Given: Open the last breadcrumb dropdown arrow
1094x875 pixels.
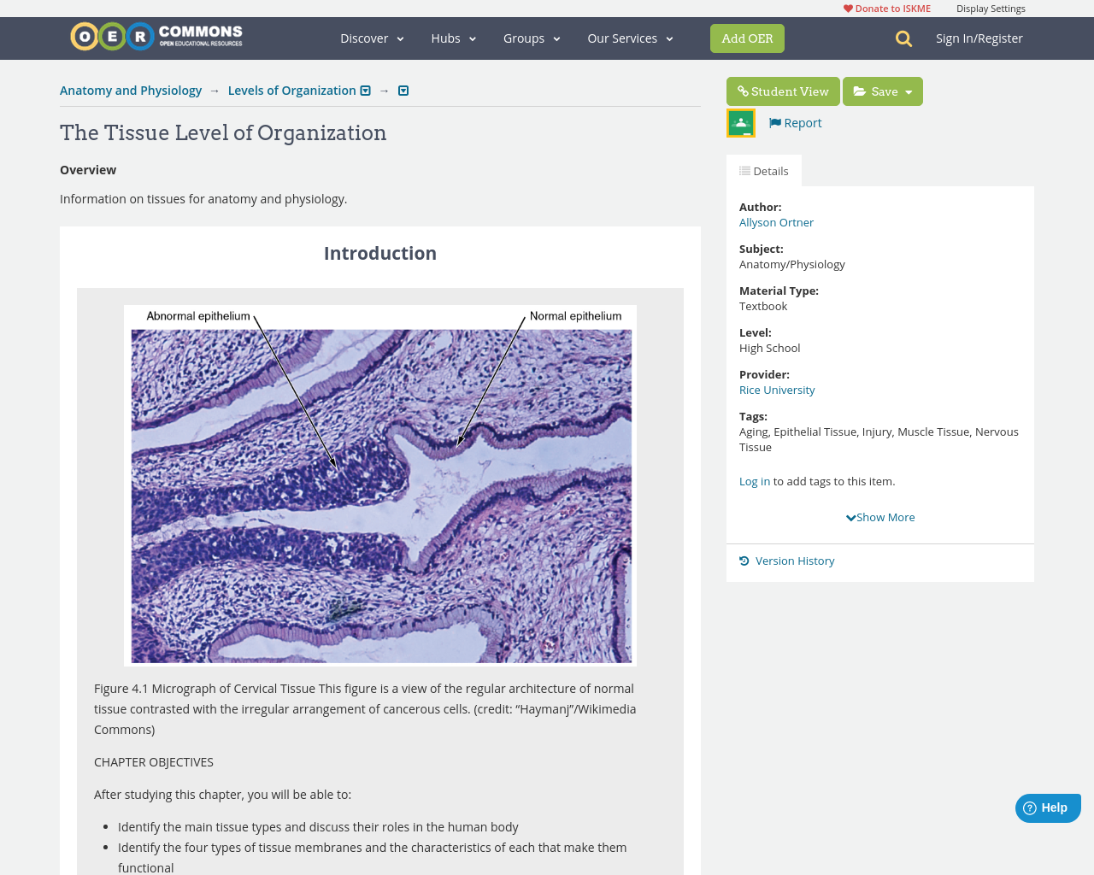Looking at the screenshot, I should tap(403, 91).
